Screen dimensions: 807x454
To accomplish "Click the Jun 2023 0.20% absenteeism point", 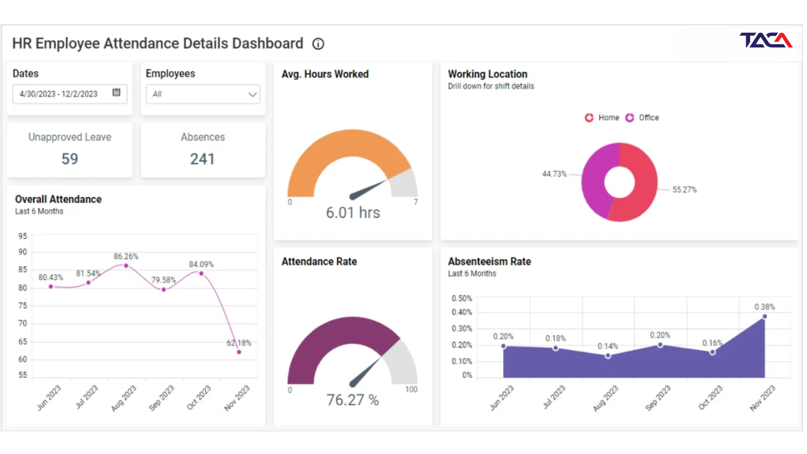I will [x=504, y=346].
